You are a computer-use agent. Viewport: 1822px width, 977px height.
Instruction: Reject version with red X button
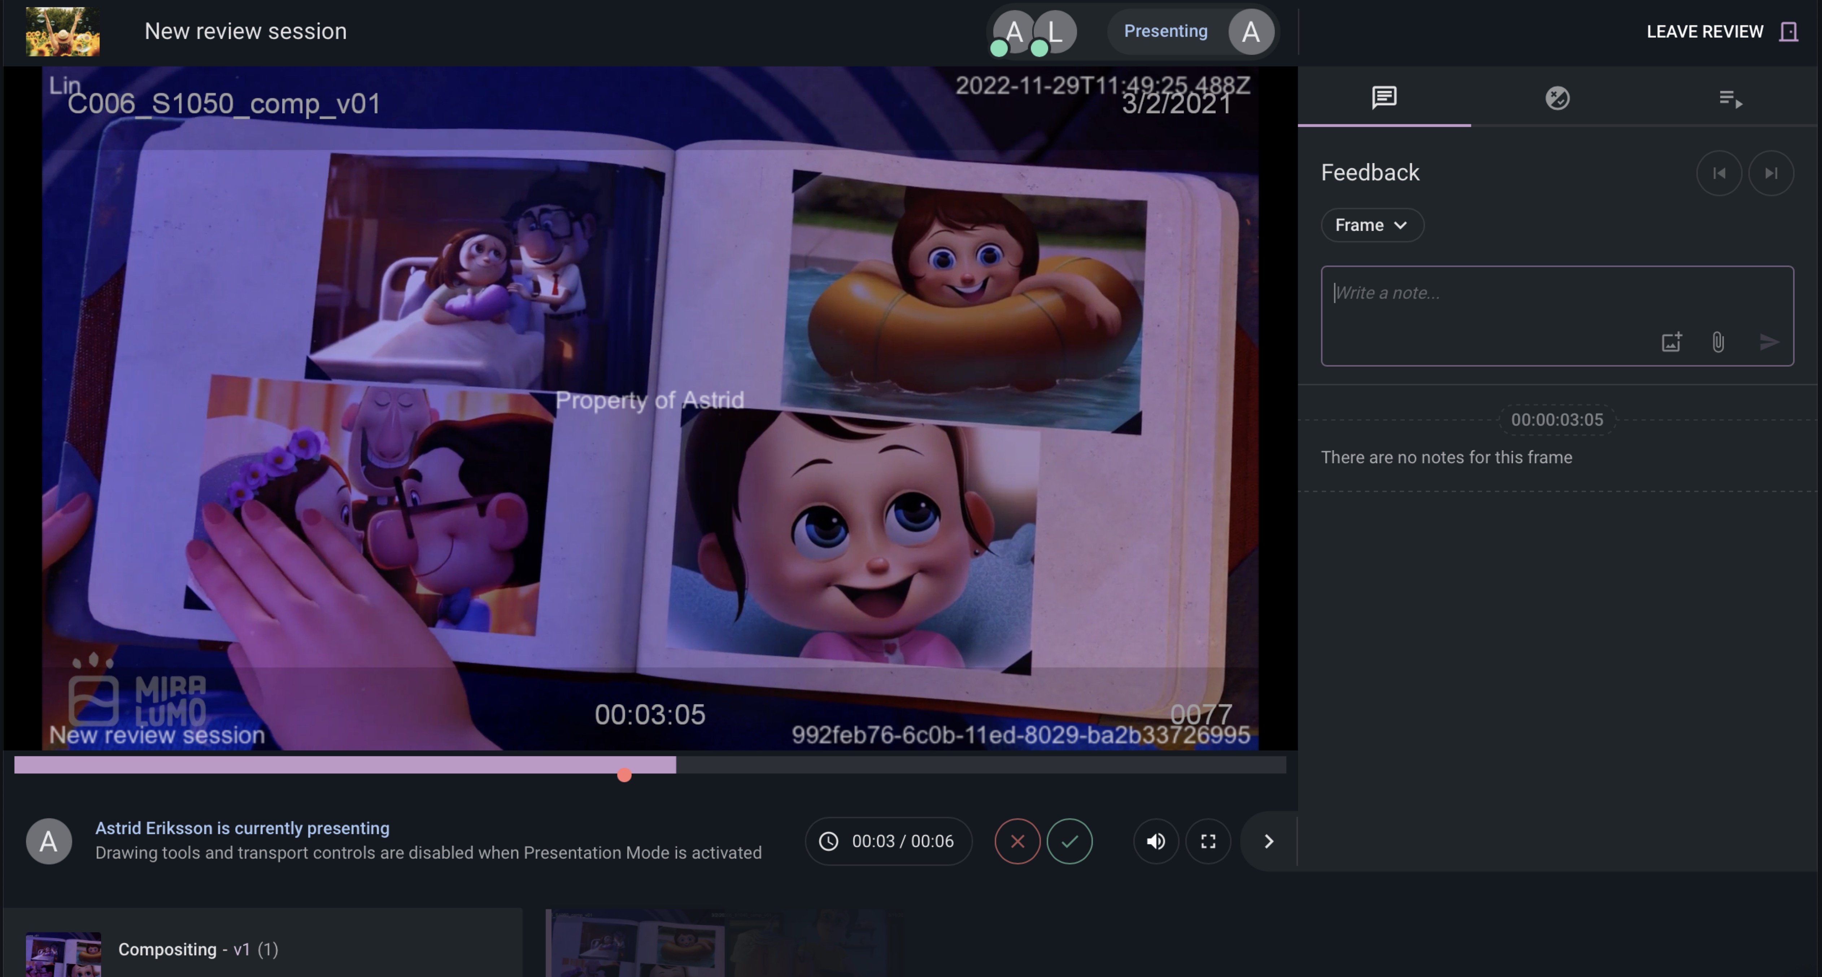[x=1017, y=841]
